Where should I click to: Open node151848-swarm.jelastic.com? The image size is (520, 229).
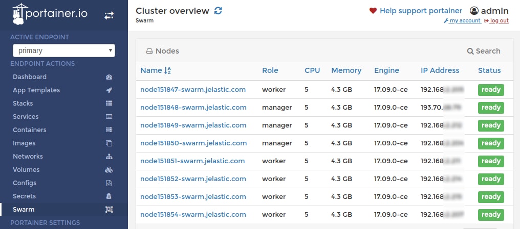(x=193, y=108)
